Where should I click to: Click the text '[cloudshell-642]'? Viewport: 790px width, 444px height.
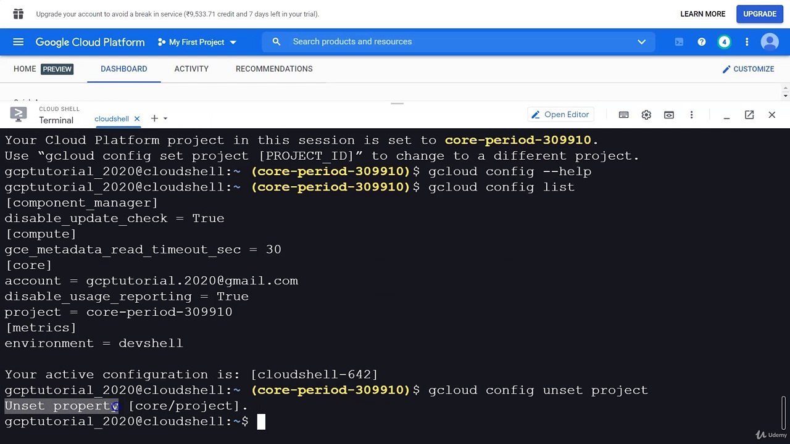314,374
